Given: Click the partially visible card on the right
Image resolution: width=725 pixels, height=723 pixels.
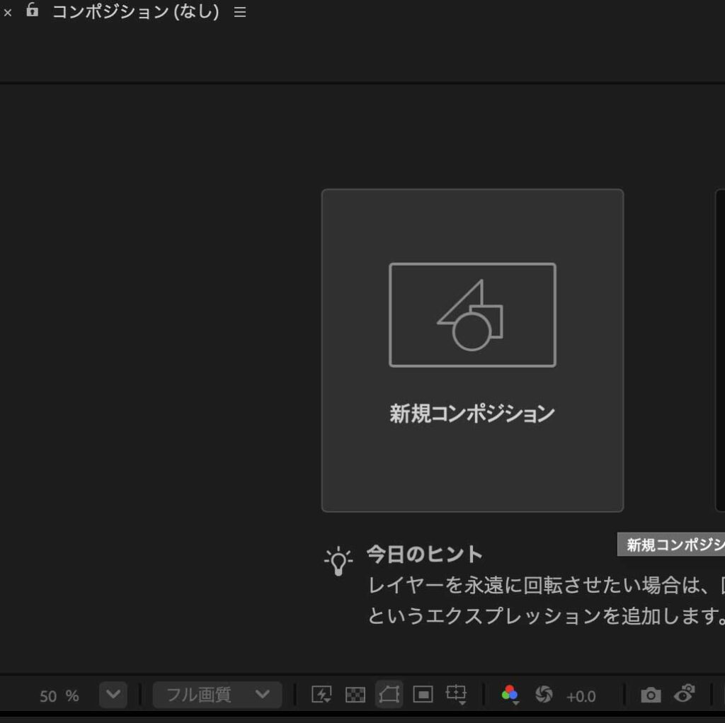Looking at the screenshot, I should tap(721, 349).
